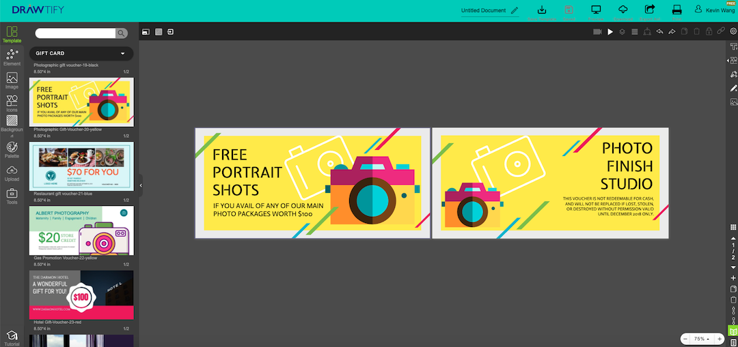Select the brush tool in the right panel

[733, 88]
